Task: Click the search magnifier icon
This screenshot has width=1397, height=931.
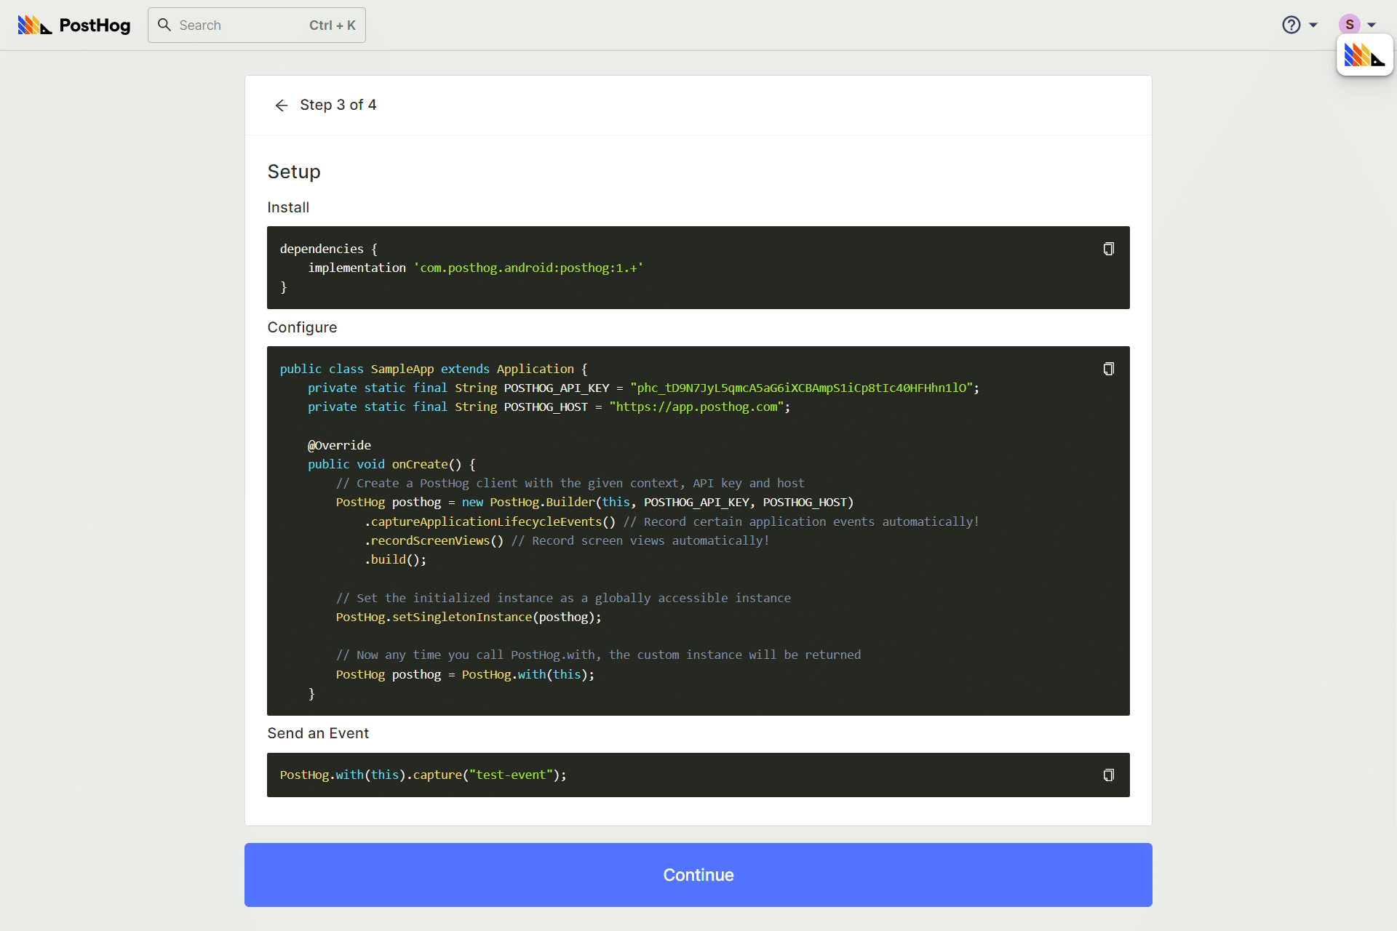Action: (164, 25)
